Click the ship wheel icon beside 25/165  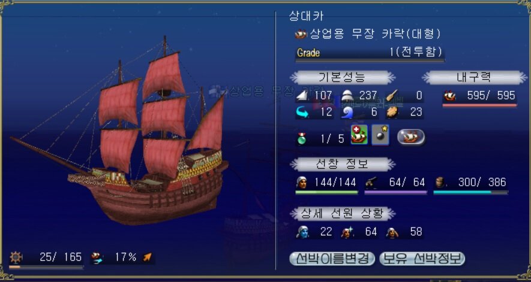pyautogui.click(x=16, y=257)
